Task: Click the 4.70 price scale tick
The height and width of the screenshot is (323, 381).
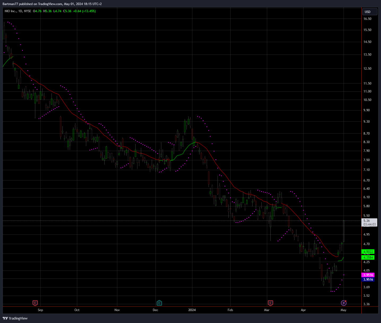Action: (367, 244)
